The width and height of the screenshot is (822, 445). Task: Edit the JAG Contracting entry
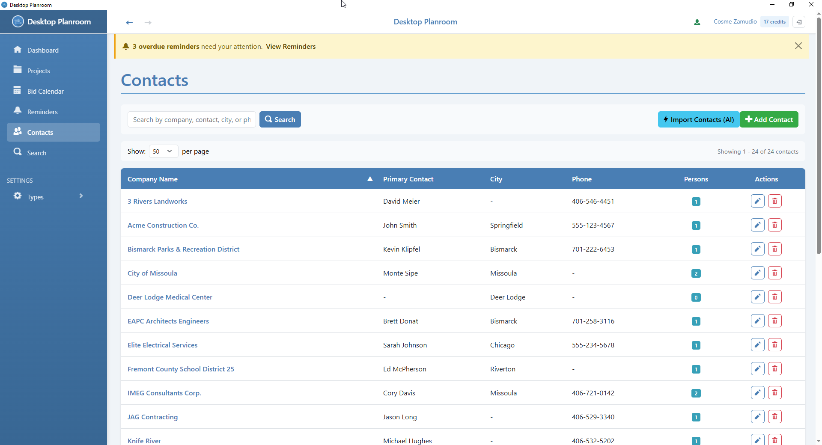coord(757,416)
